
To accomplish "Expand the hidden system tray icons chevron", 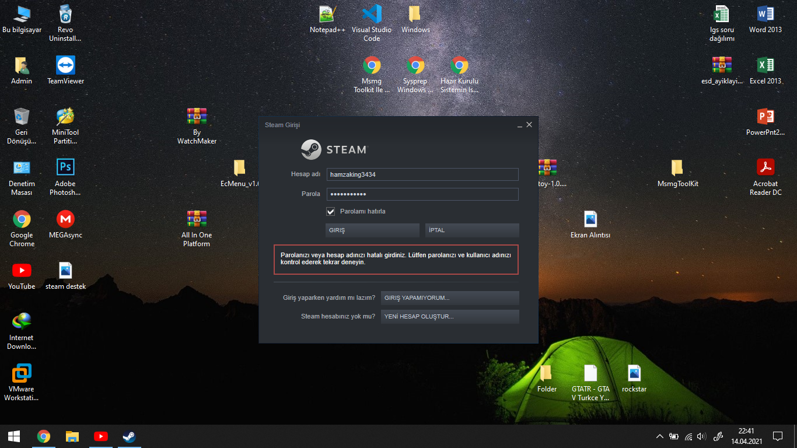I will click(660, 436).
